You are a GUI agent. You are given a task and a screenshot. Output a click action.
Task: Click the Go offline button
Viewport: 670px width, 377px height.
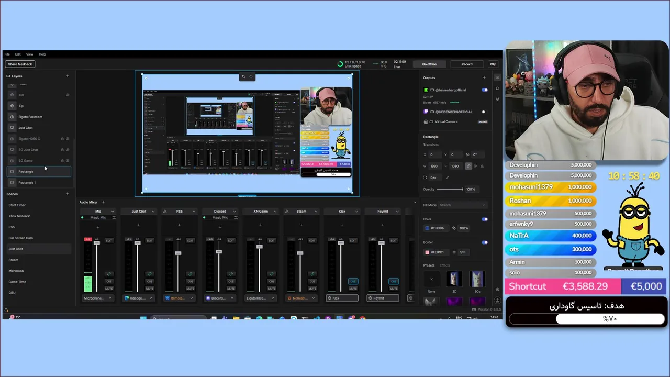429,64
